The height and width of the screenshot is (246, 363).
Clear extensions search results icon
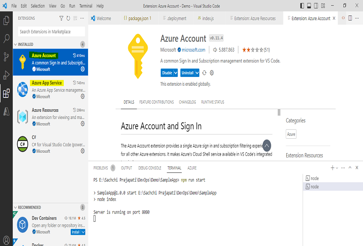tap(75, 18)
